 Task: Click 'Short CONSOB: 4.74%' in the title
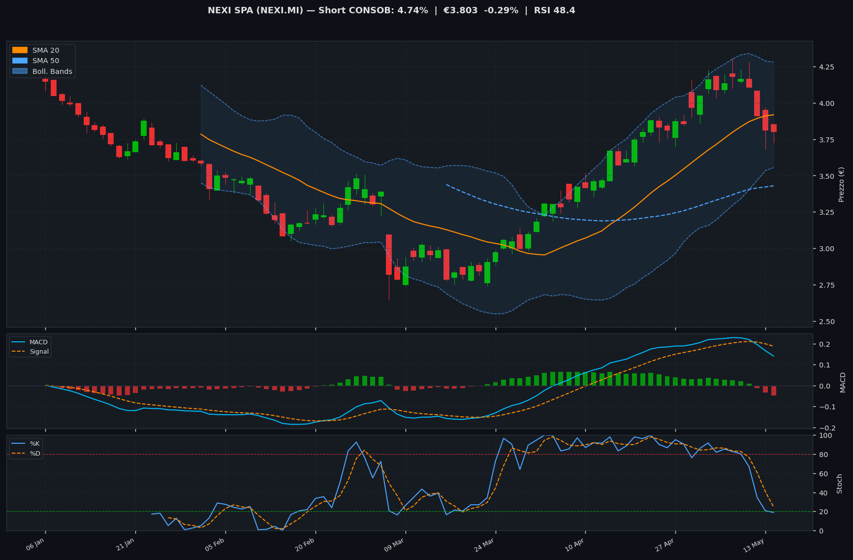coord(373,10)
